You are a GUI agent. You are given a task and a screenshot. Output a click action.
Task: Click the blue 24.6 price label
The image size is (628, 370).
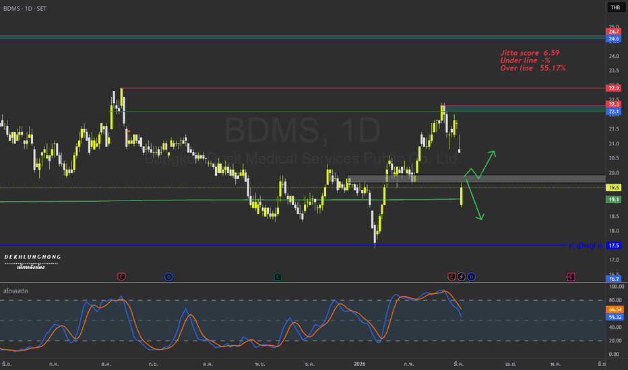614,39
